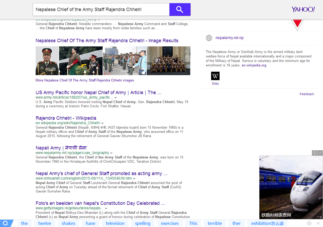Click the Wiki label link
323x227 pixels.
(x=215, y=84)
